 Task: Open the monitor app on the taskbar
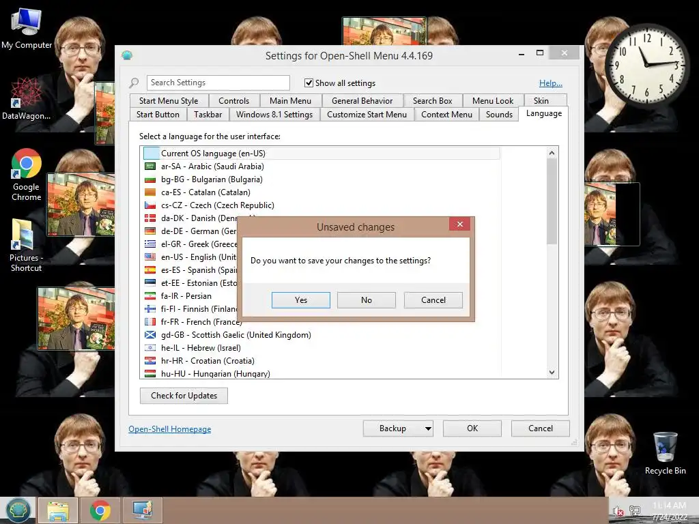click(x=143, y=510)
